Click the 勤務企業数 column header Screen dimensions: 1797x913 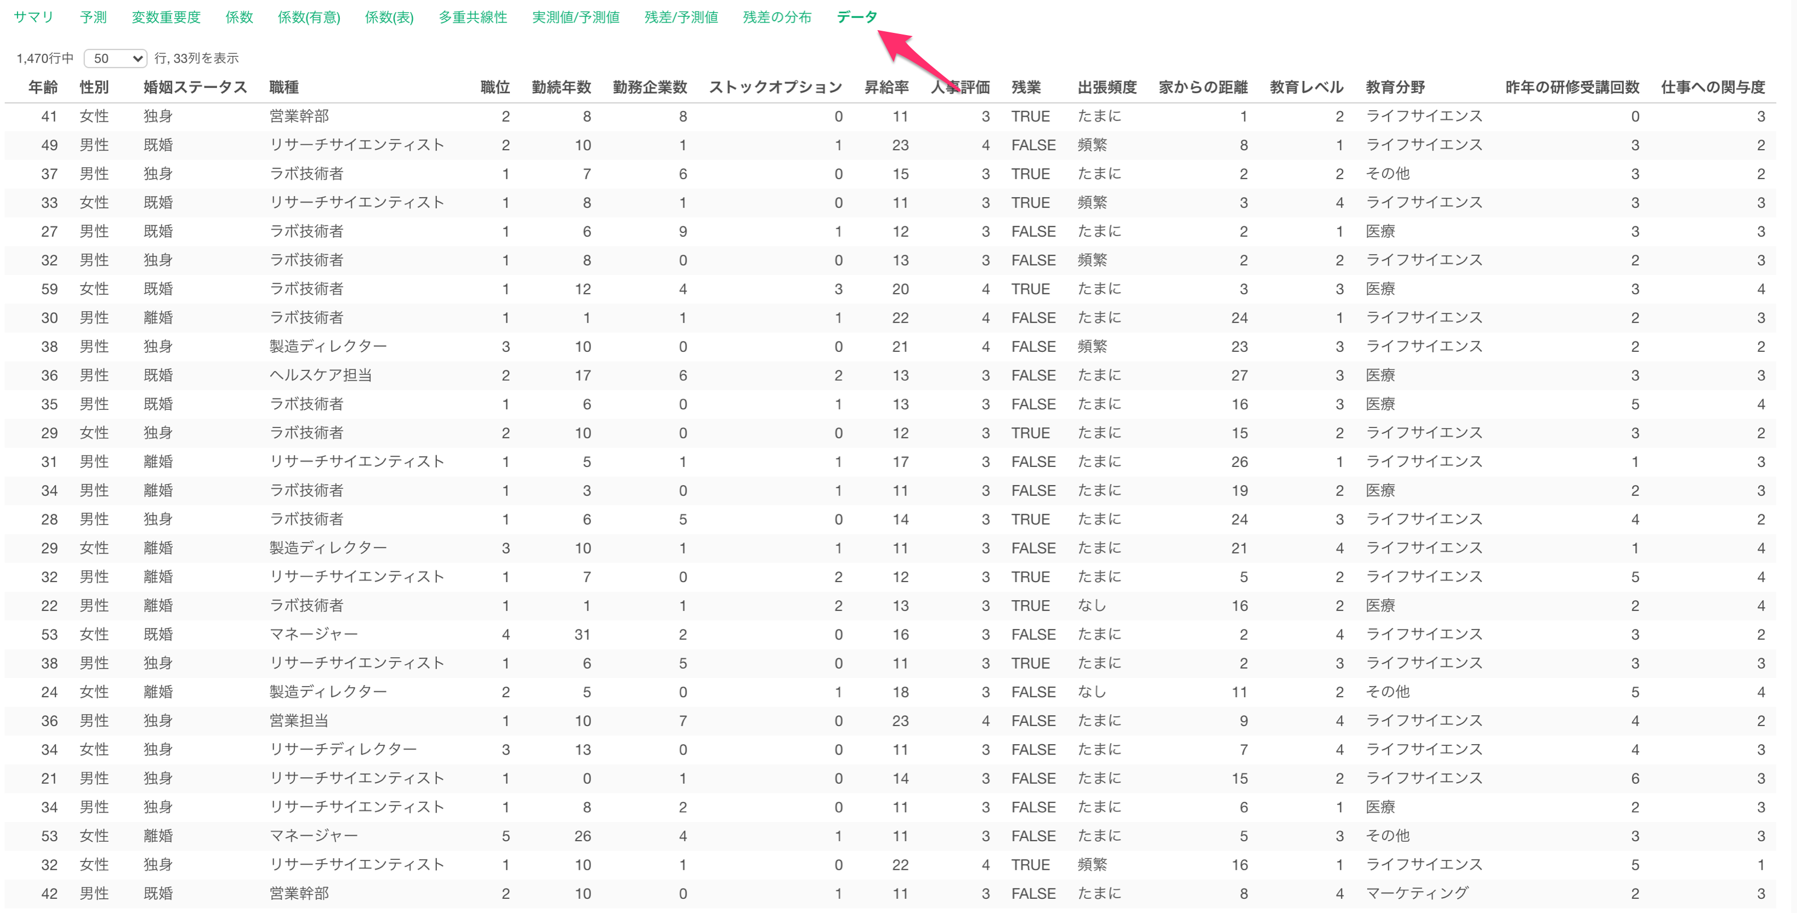pyautogui.click(x=650, y=87)
